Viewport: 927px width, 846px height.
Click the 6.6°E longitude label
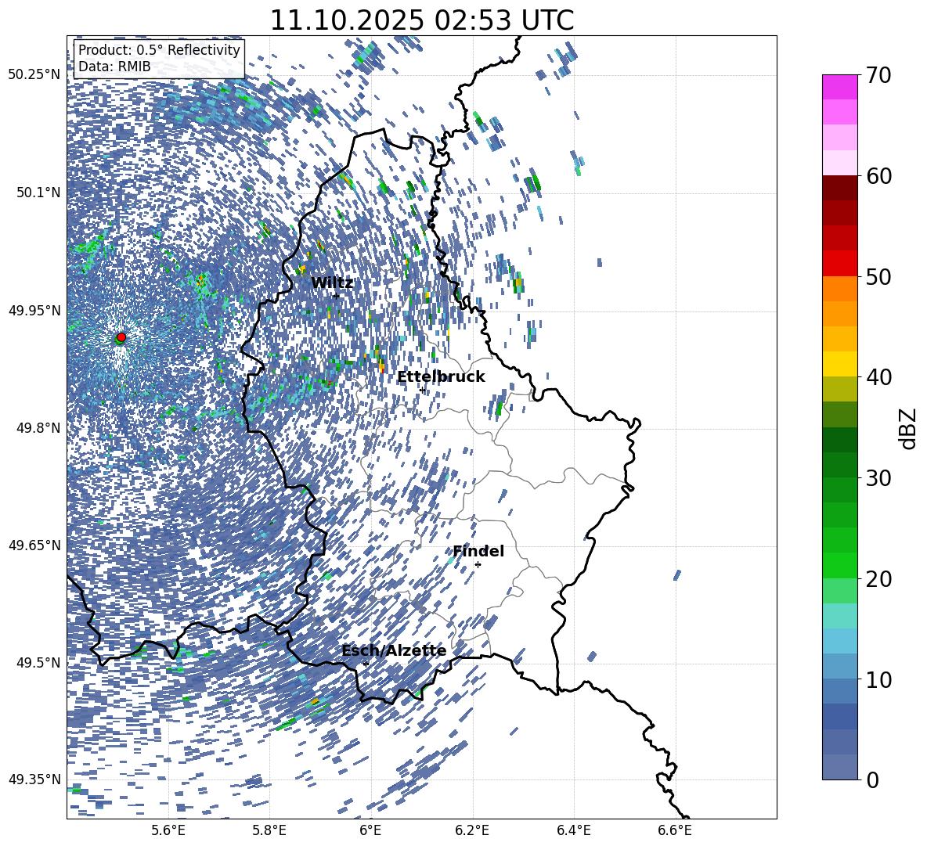click(675, 830)
